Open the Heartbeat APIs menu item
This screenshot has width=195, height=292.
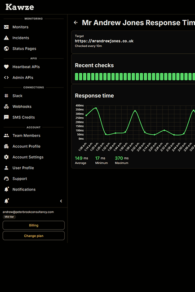pos(34,66)
